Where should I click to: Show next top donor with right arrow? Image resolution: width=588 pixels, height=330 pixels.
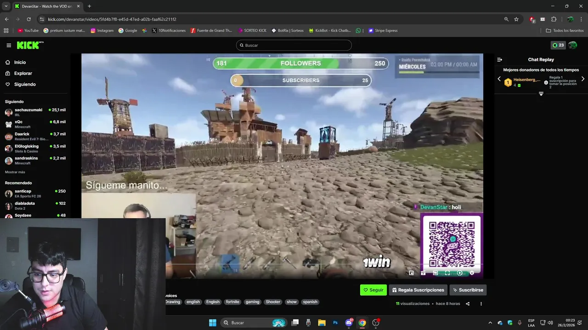click(582, 79)
